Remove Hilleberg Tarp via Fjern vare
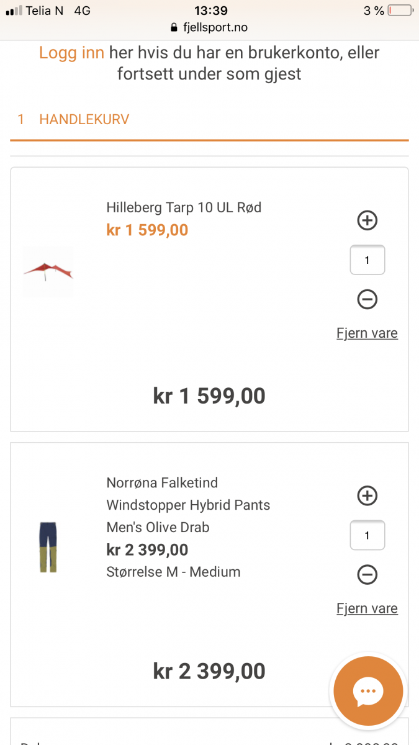The image size is (419, 745). 367,333
